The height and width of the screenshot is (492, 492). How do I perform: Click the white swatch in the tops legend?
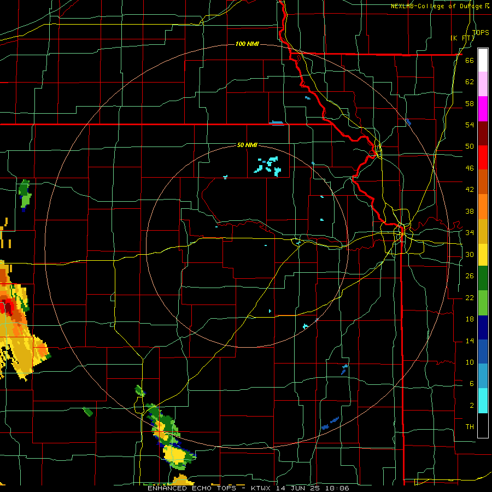click(x=483, y=60)
